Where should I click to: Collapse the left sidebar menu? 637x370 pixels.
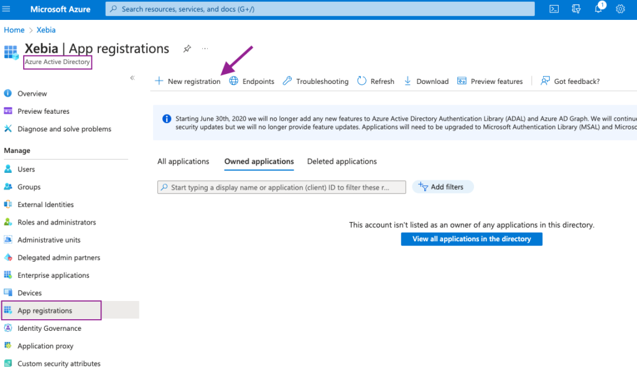coord(133,78)
